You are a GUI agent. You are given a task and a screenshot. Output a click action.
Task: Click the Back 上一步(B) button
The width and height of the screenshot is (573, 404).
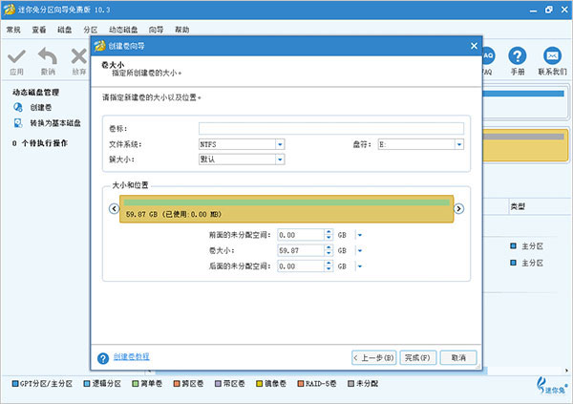373,357
